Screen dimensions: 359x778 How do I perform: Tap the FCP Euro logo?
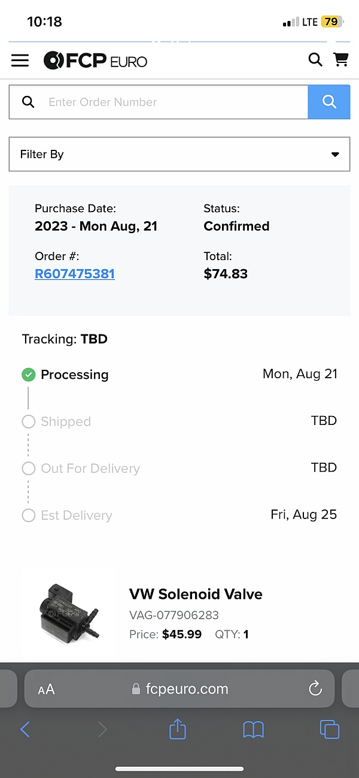pos(96,61)
